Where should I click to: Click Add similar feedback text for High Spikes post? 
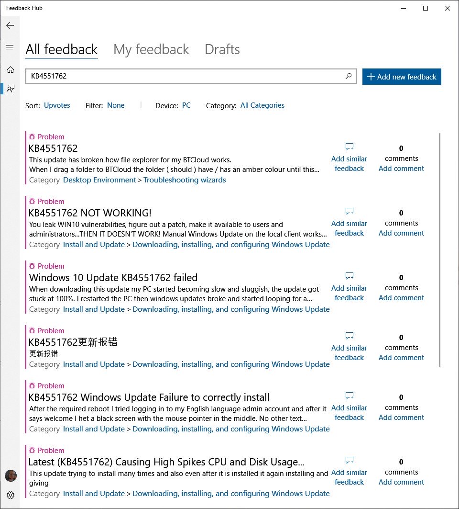tap(349, 477)
